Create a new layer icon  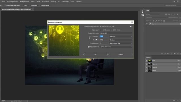pyautogui.click(x=178, y=54)
